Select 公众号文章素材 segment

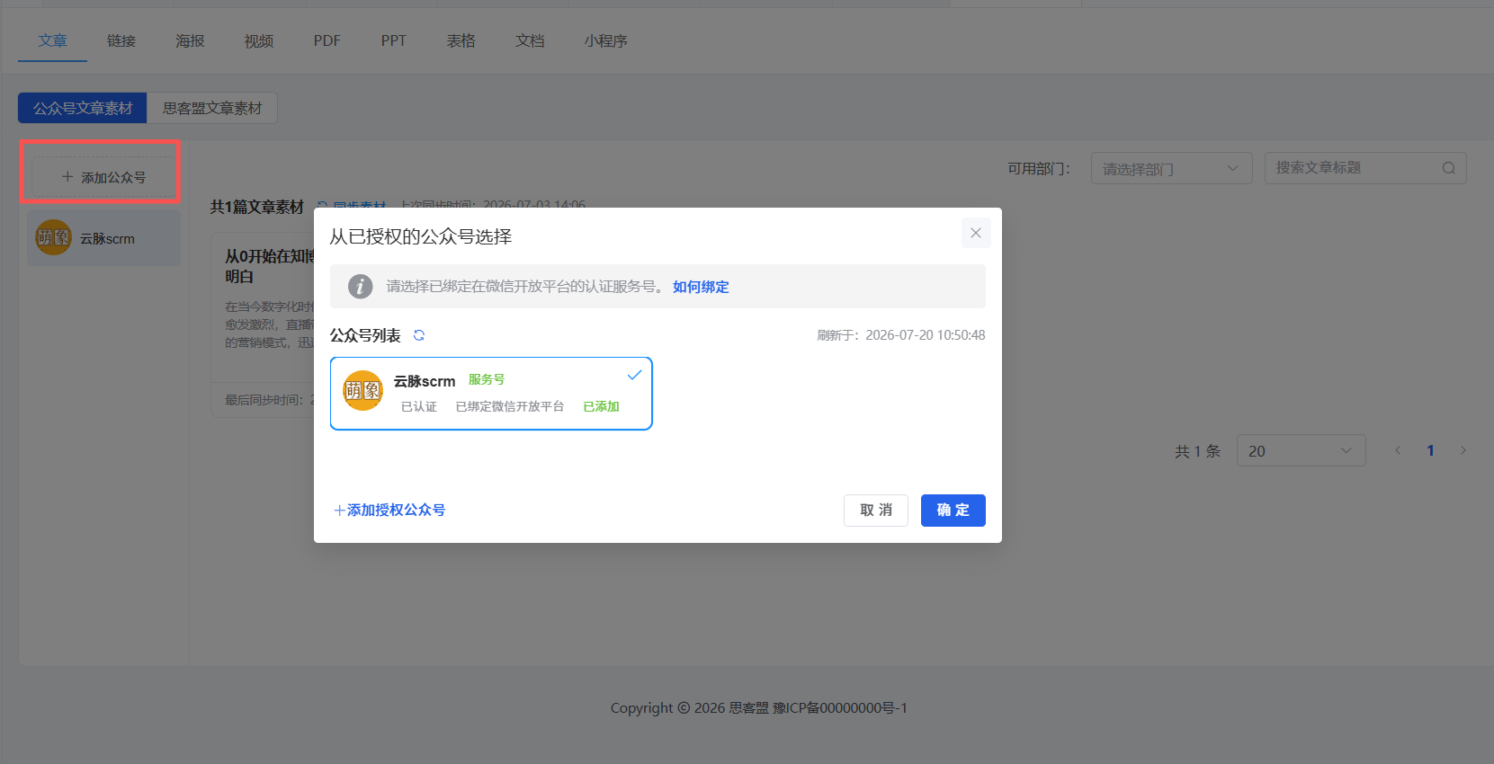tap(83, 108)
